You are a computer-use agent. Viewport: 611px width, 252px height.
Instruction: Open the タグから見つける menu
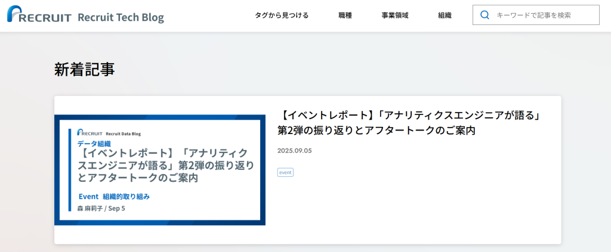pyautogui.click(x=282, y=15)
